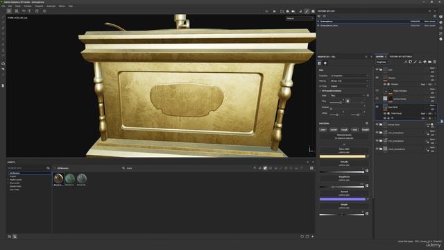Screen dimensions: 444x250
Task: Click the folder icon beside Assets filter field
Action: point(48,168)
